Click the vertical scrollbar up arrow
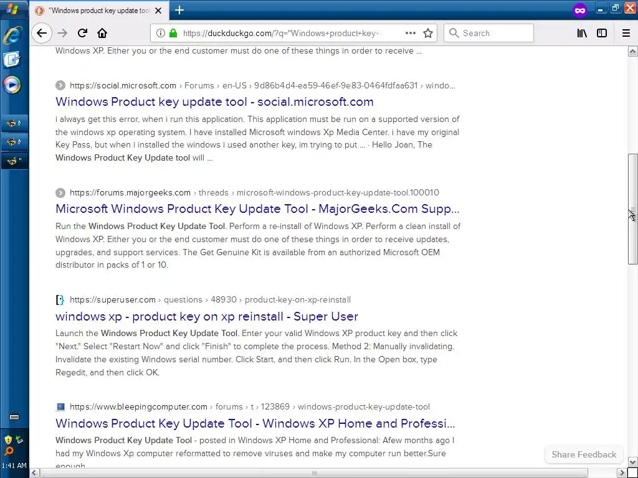The width and height of the screenshot is (638, 478). pyautogui.click(x=633, y=51)
